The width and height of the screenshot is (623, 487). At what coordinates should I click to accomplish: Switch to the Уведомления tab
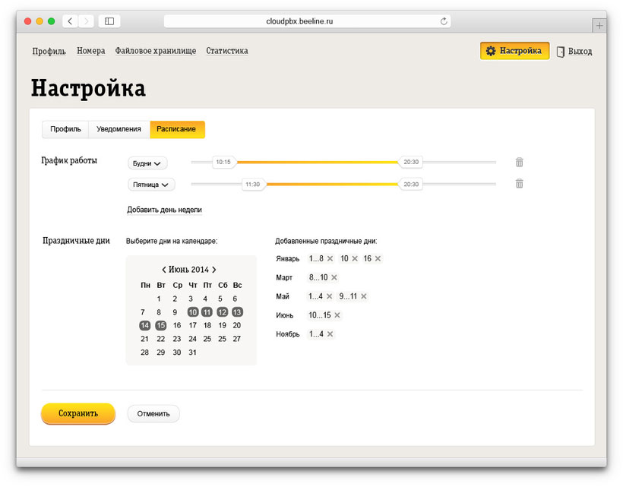click(x=119, y=129)
